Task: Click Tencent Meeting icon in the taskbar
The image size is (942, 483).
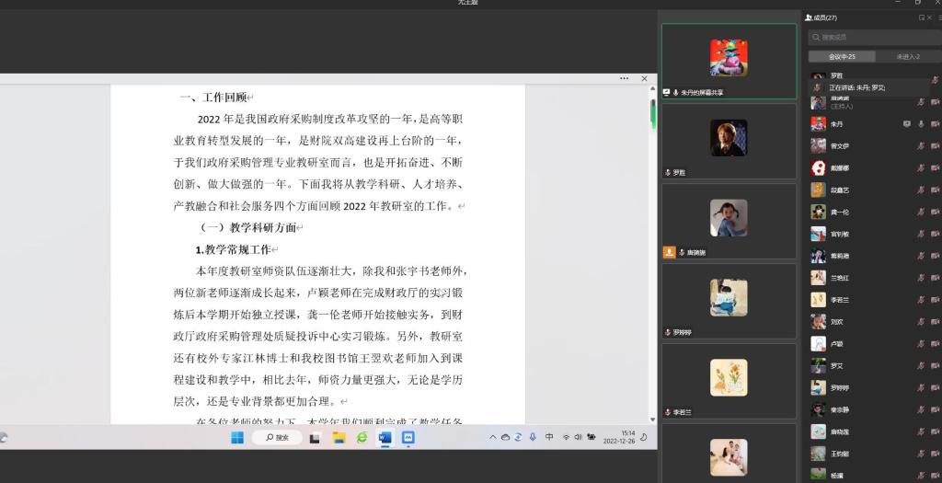Action: coord(408,438)
